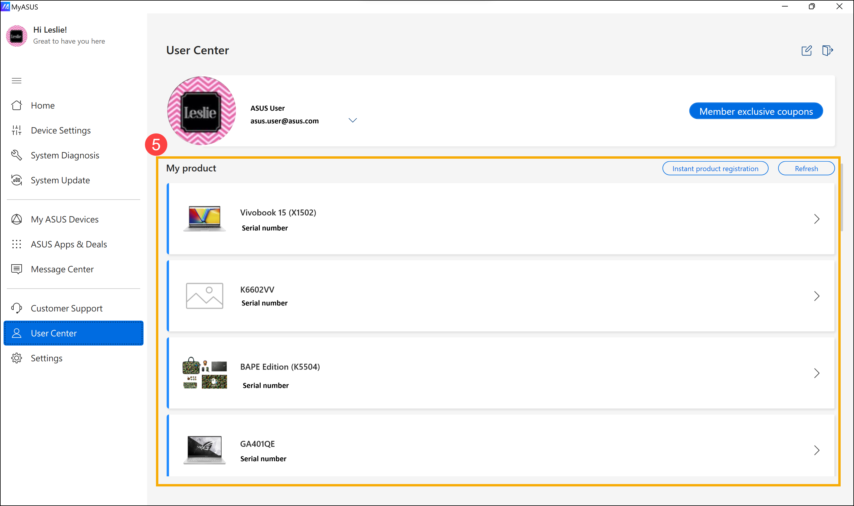Click the K6602VV product name
Screen dimensions: 854x506
257,289
